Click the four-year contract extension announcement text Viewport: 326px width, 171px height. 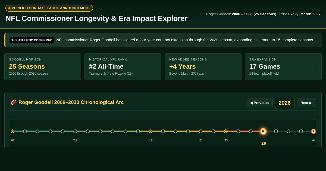tap(185, 40)
